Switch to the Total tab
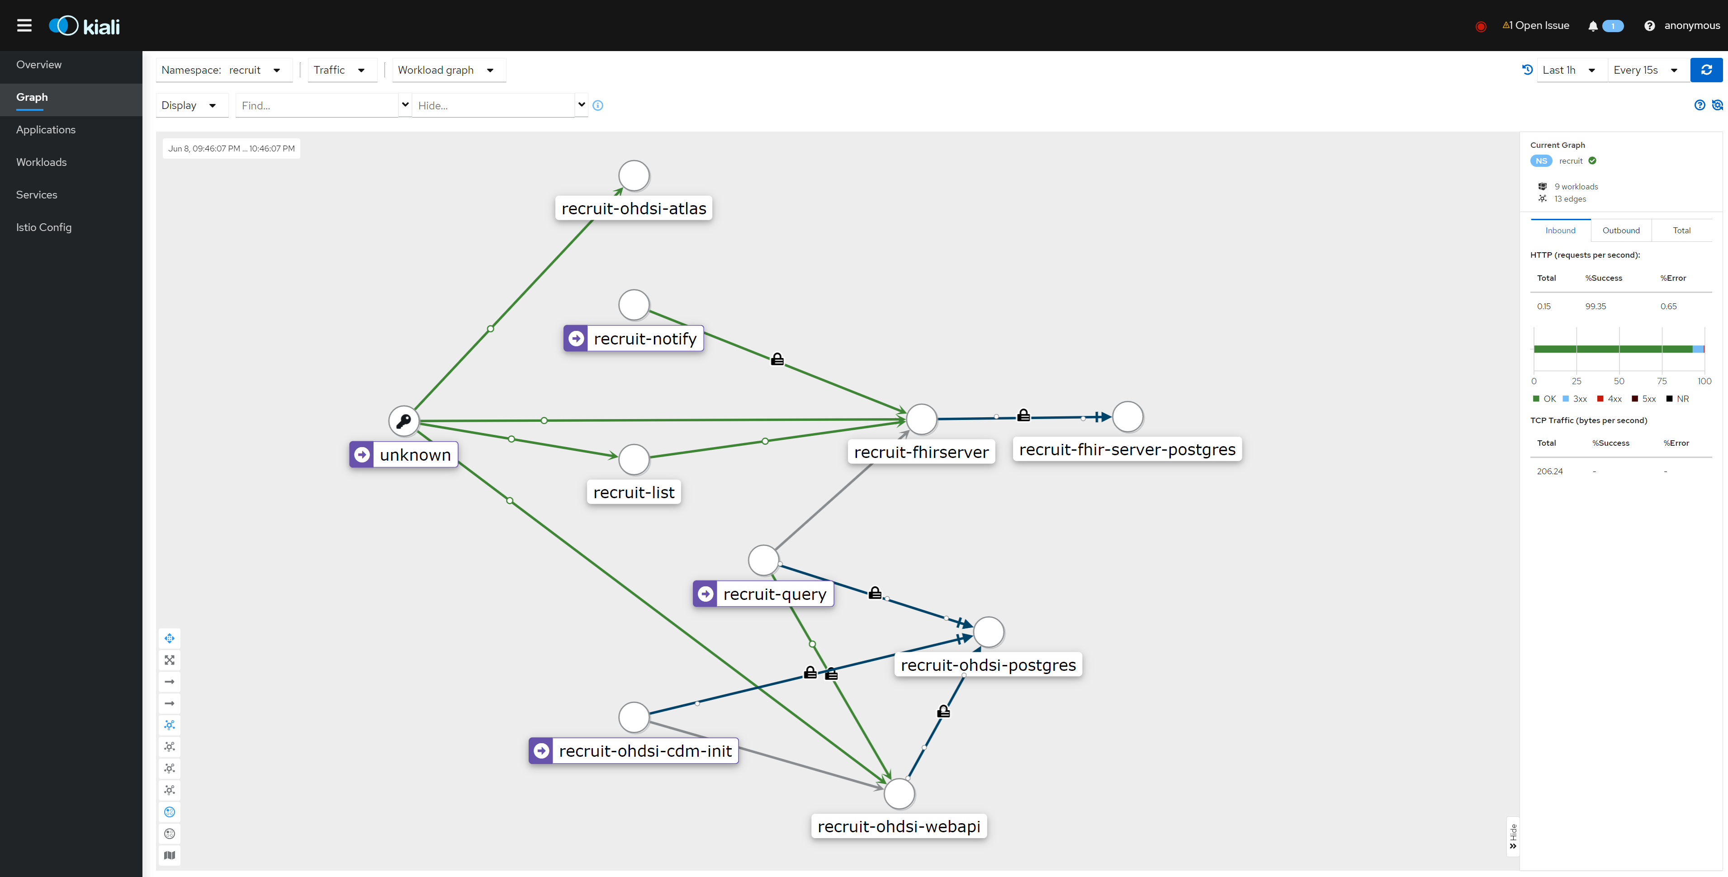The image size is (1728, 877). click(x=1681, y=230)
